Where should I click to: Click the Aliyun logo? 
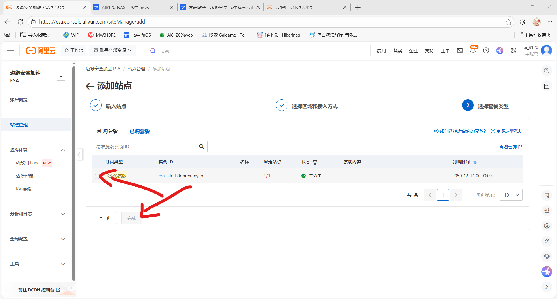coord(41,51)
